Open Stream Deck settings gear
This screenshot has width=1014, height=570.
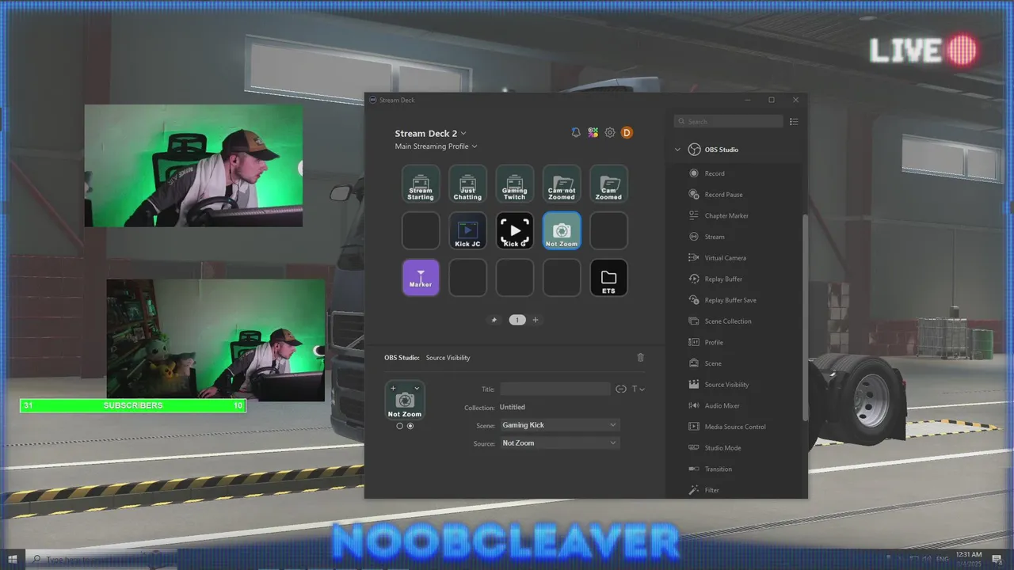610,133
